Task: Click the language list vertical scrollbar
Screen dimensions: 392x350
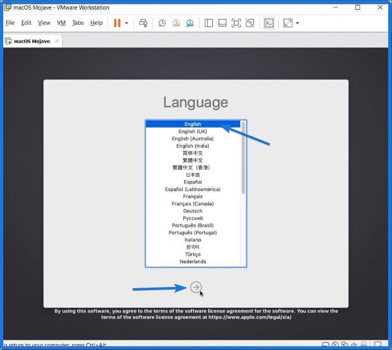Action: (243, 158)
